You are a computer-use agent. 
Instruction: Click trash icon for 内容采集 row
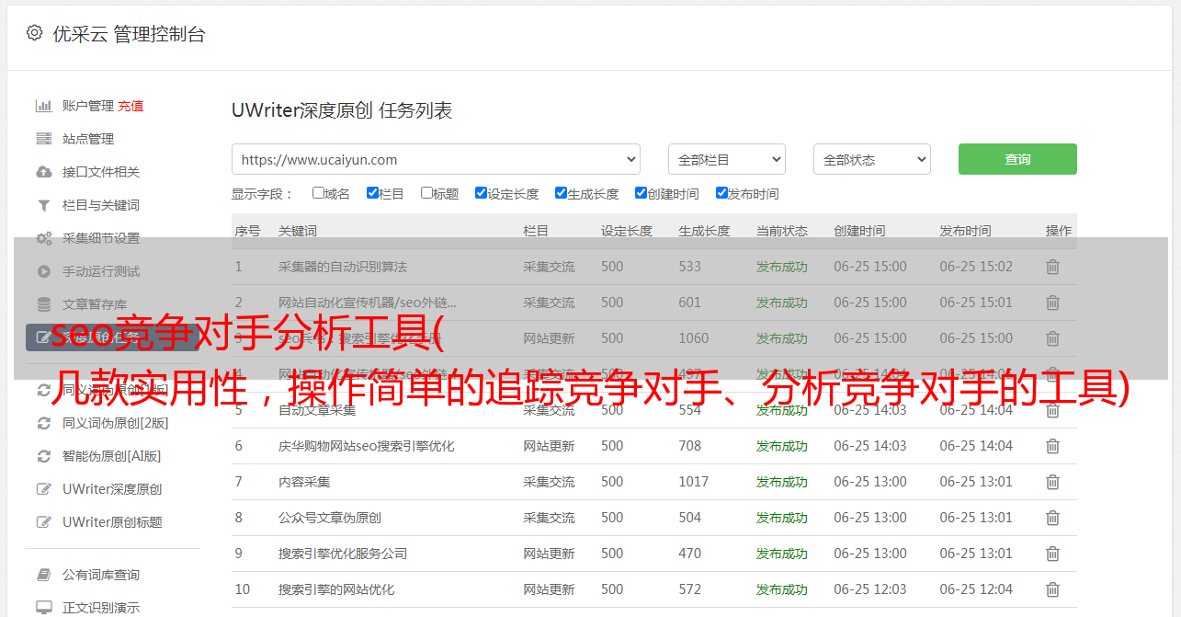click(1052, 482)
